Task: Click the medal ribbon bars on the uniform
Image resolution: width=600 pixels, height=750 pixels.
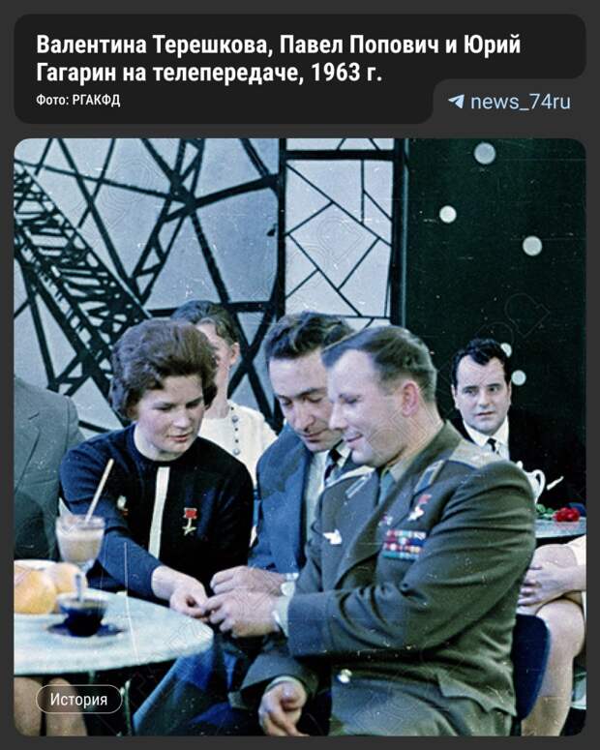Action: 403,544
